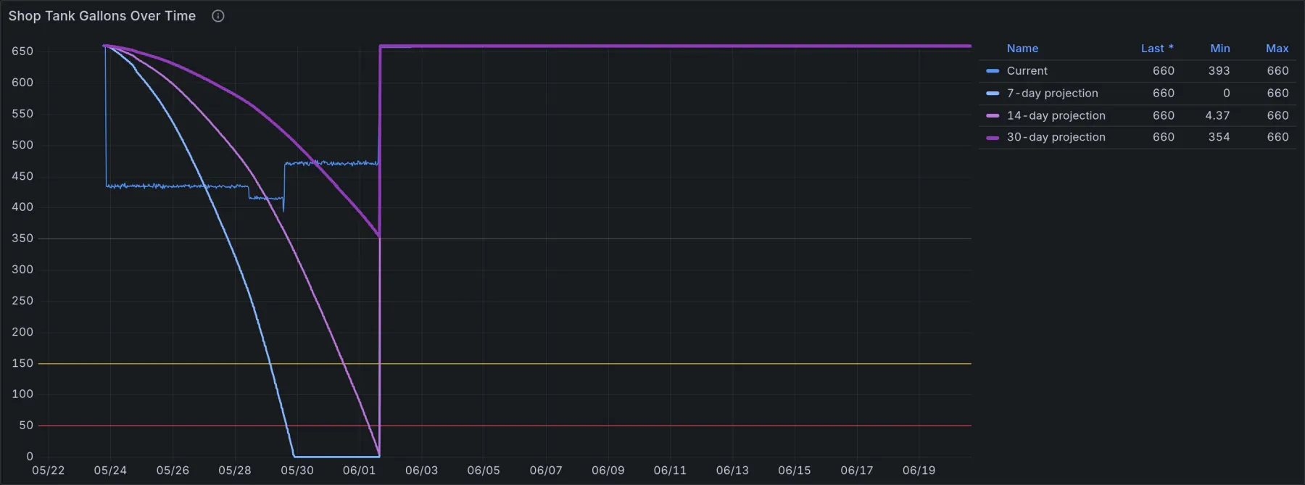The image size is (1305, 485).
Task: Open color picker for 14-day projection swatch
Action: point(993,116)
